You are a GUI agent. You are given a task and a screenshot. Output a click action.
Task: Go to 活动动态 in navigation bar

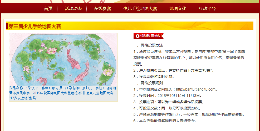tap(73, 8)
